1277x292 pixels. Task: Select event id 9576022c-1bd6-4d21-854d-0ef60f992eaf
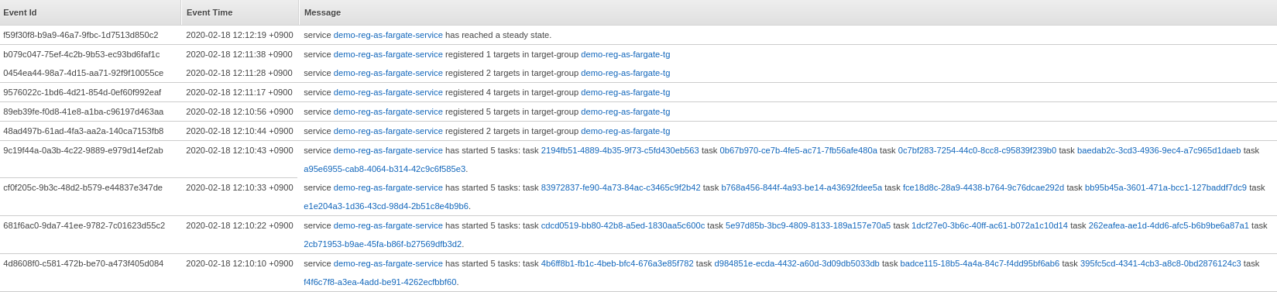pos(82,92)
